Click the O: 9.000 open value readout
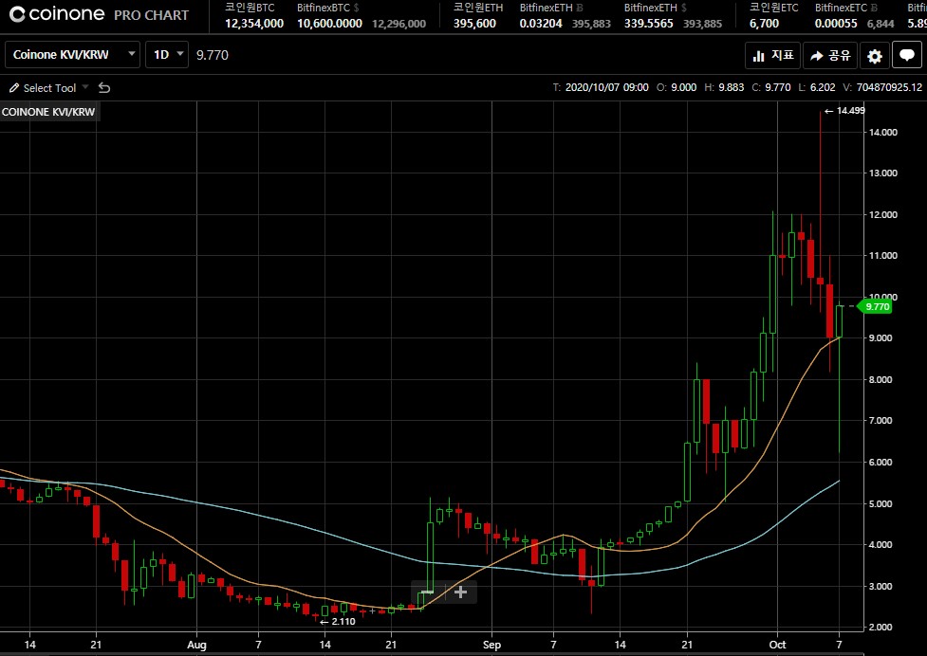The image size is (927, 656). 677,87
